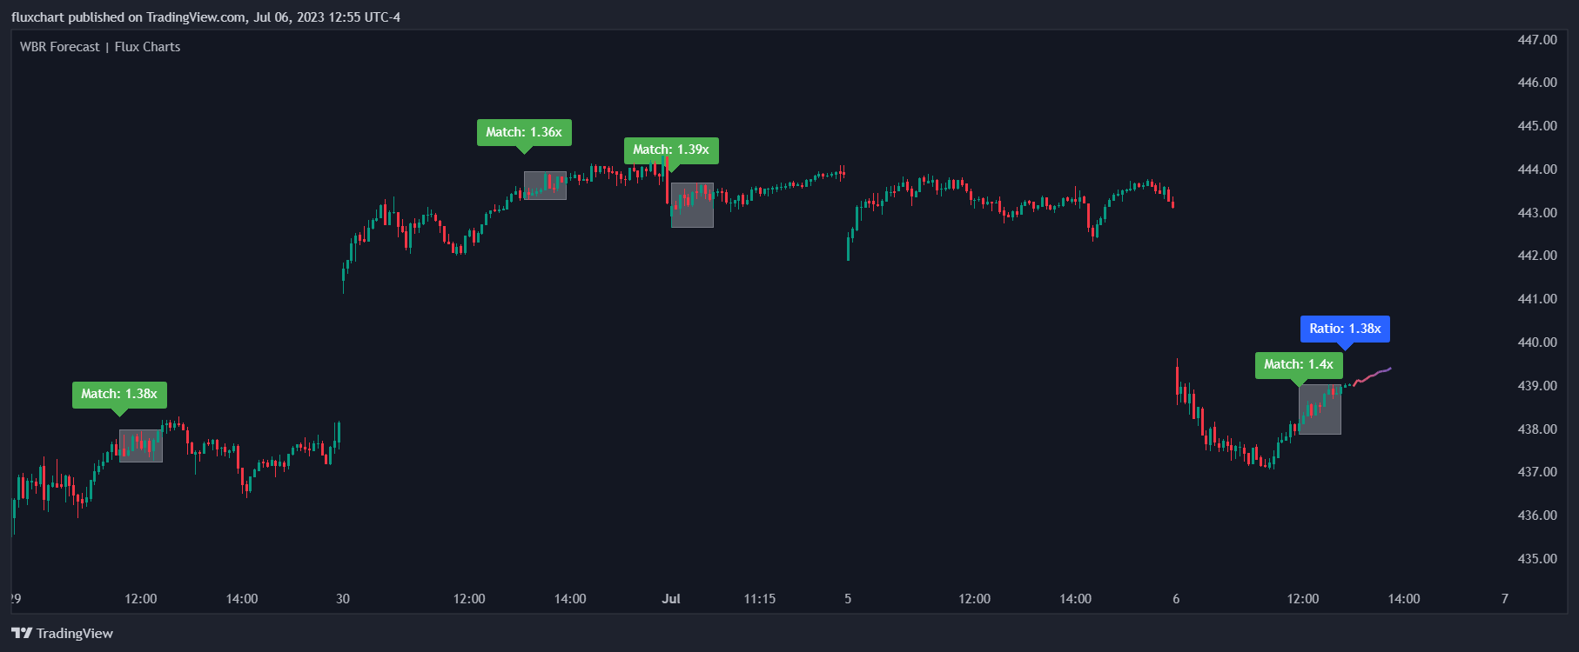1579x652 pixels.
Task: Click the 443.00 price axis label
Action: pos(1537,212)
